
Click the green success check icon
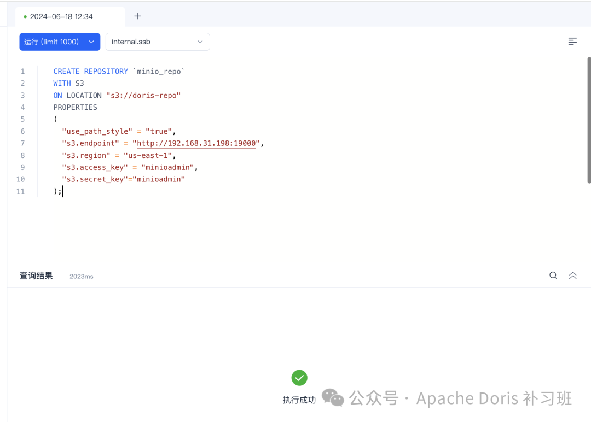tap(299, 378)
